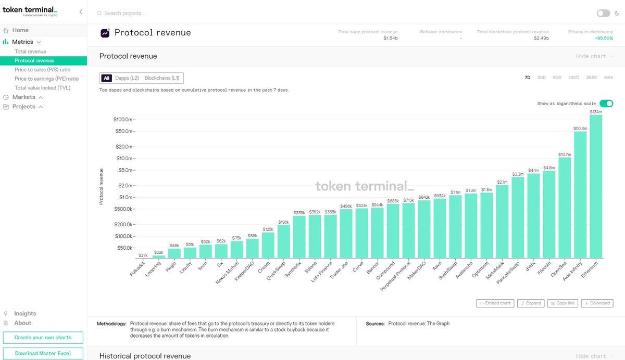Hide the Protocol revenue chart
625x360 pixels.
pyautogui.click(x=594, y=56)
